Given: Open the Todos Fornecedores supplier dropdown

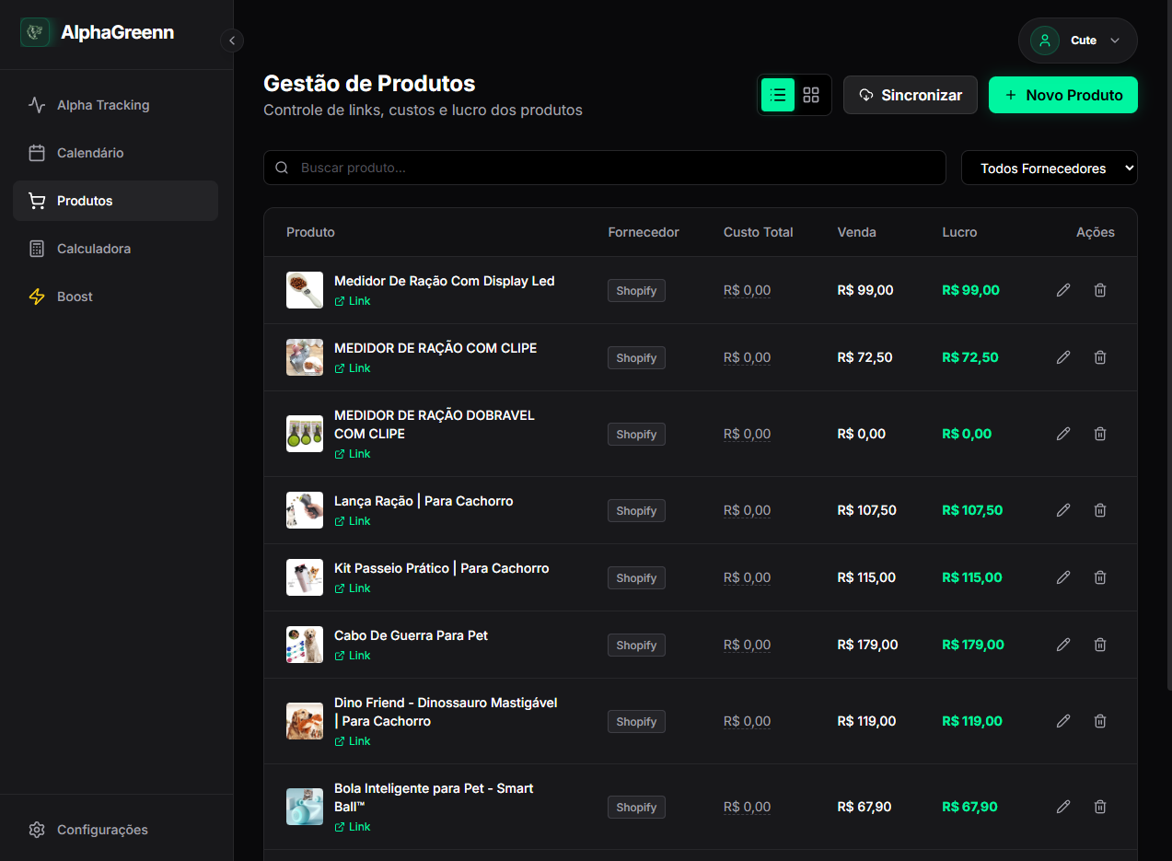Looking at the screenshot, I should click(1049, 169).
